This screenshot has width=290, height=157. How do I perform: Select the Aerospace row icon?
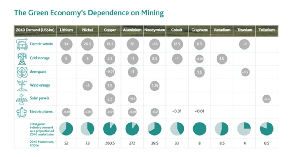point(22,72)
